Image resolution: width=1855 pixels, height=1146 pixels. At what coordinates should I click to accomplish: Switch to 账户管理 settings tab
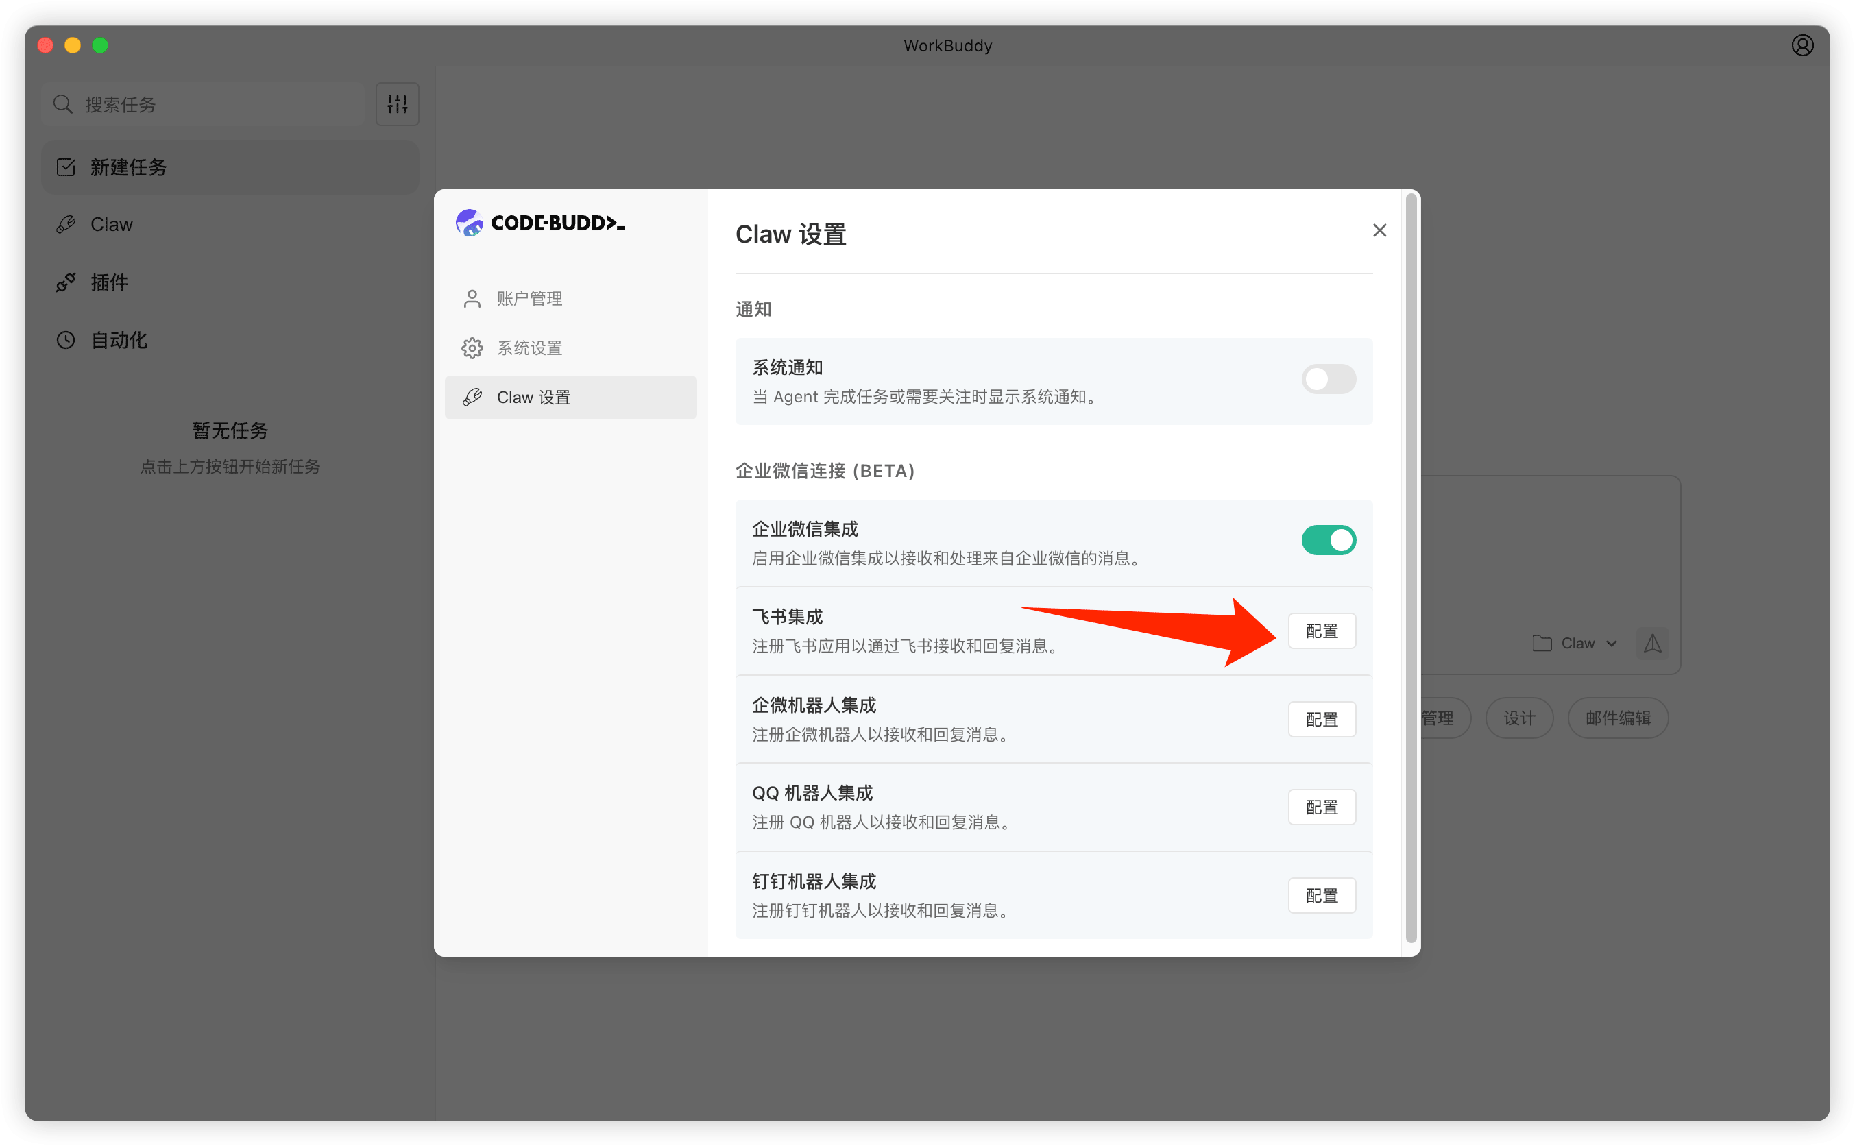529,299
